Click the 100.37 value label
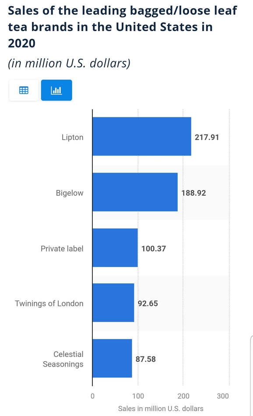The width and height of the screenshot is (253, 416). [154, 249]
